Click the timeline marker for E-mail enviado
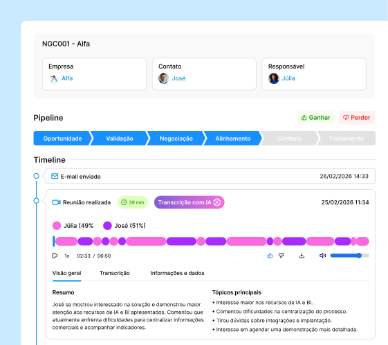This screenshot has width=388, height=345. pyautogui.click(x=37, y=176)
